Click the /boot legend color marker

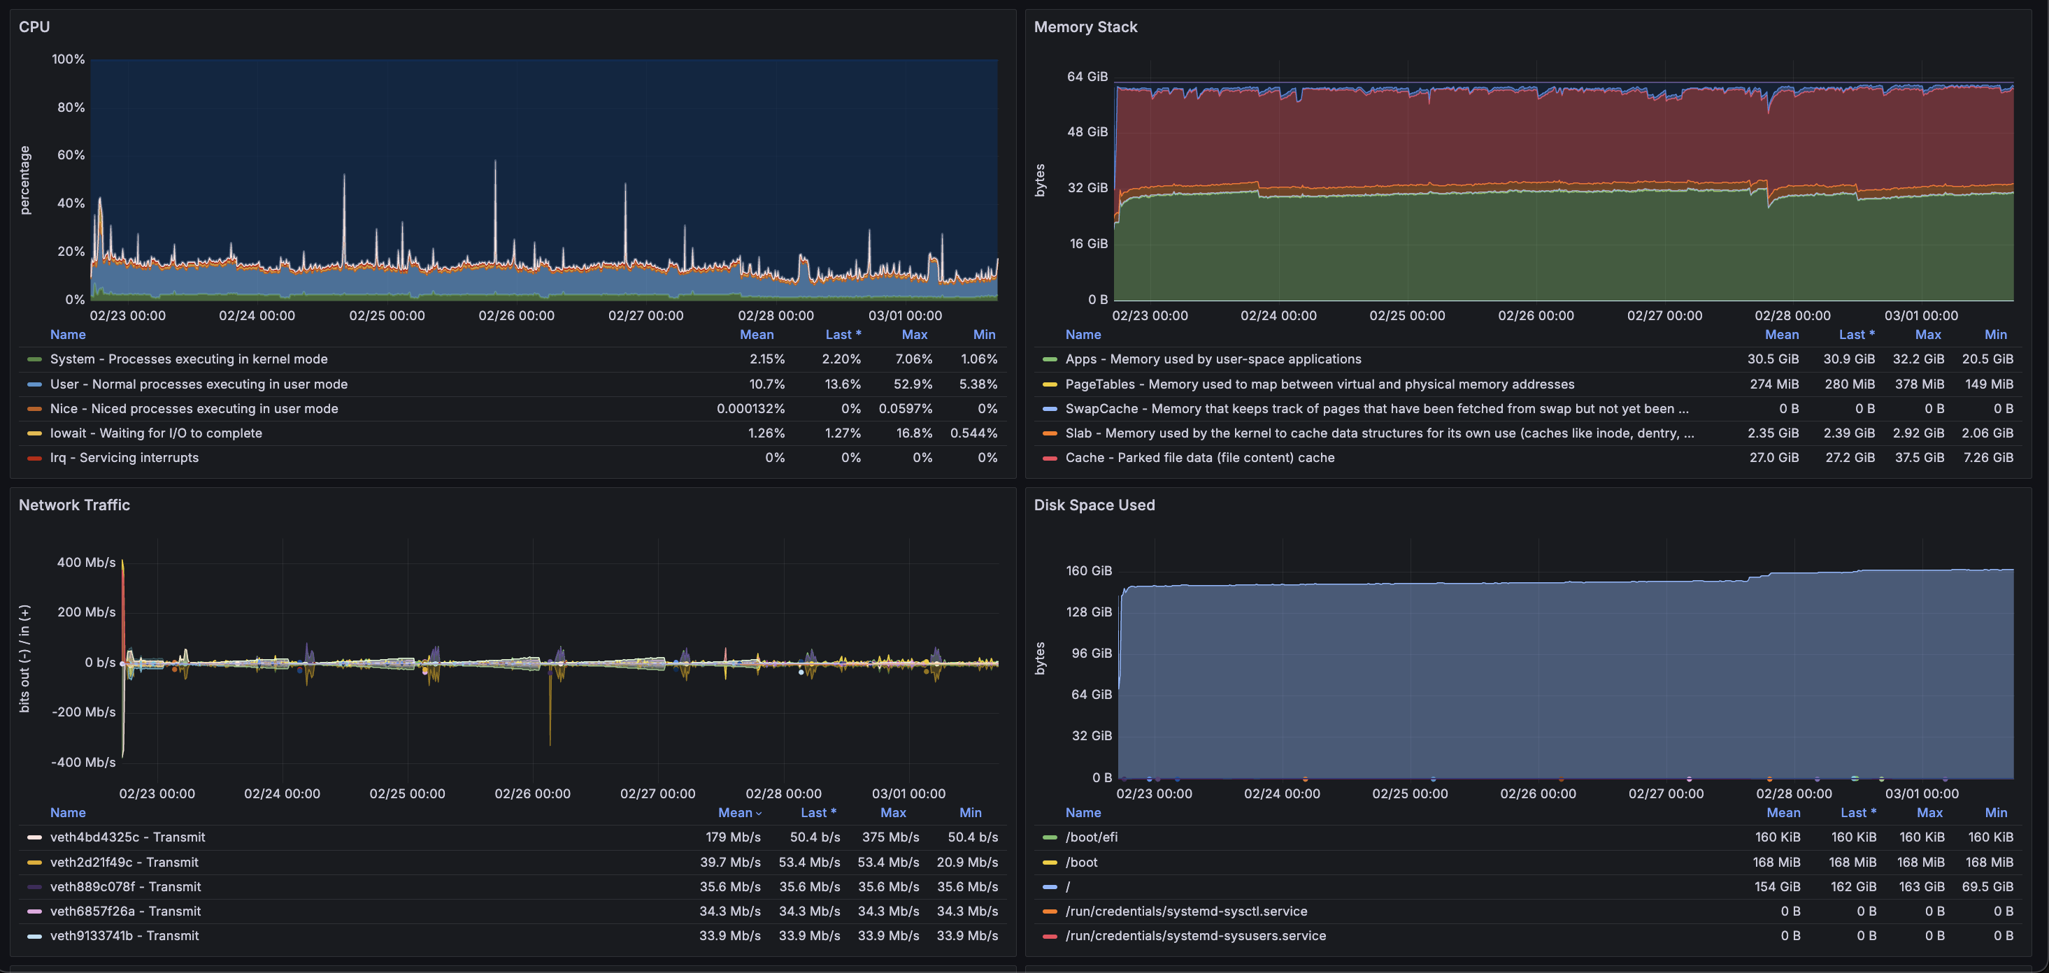pyautogui.click(x=1050, y=862)
